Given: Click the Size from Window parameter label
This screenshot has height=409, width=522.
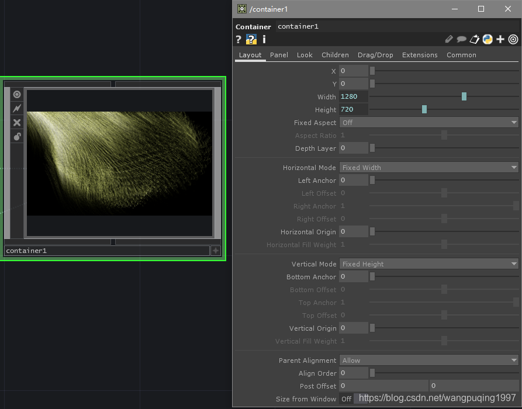Looking at the screenshot, I should (306, 399).
